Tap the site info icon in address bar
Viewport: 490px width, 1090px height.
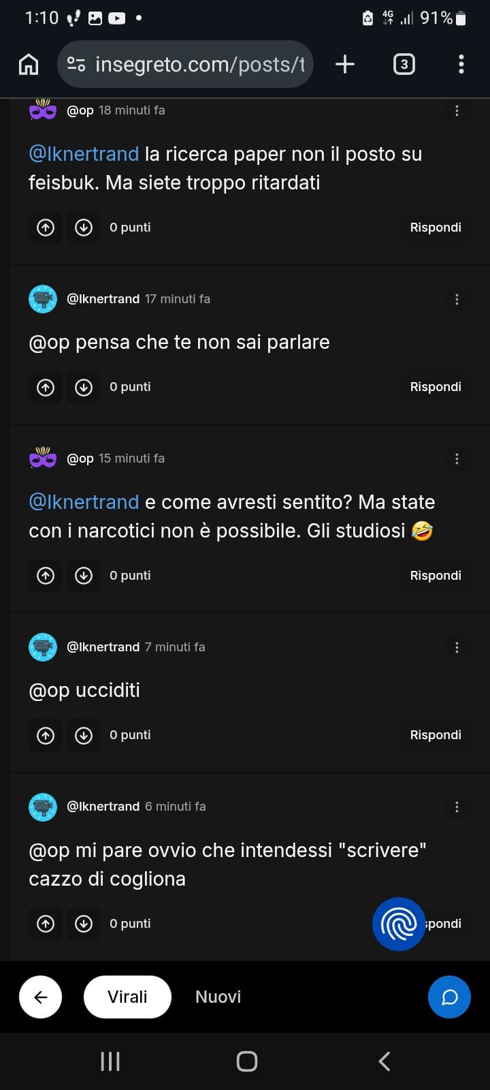pos(76,64)
